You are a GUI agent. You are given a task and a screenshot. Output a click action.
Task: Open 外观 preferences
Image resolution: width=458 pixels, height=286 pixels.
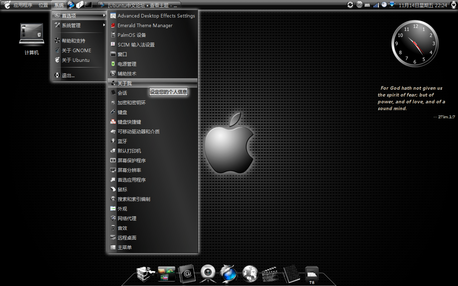pyautogui.click(x=153, y=209)
